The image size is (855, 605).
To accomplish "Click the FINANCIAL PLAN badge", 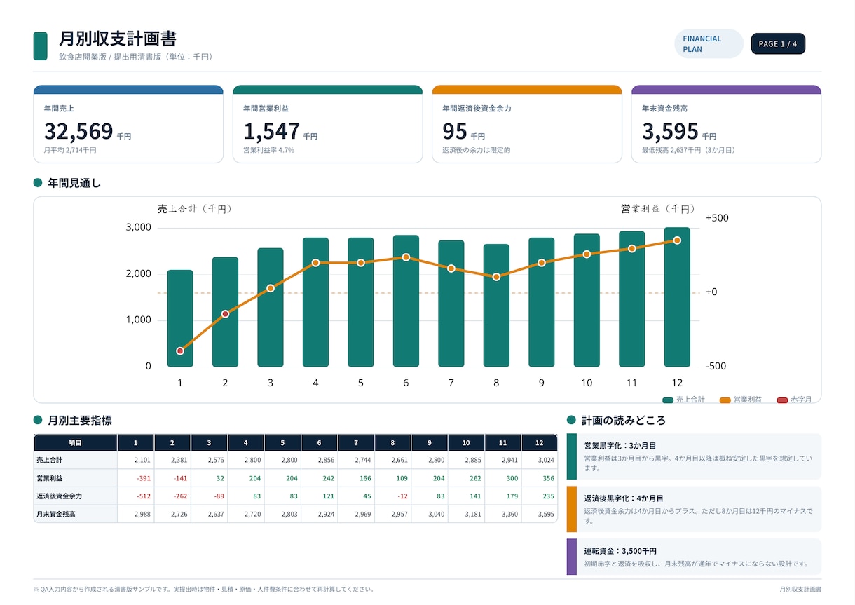I will coord(709,43).
